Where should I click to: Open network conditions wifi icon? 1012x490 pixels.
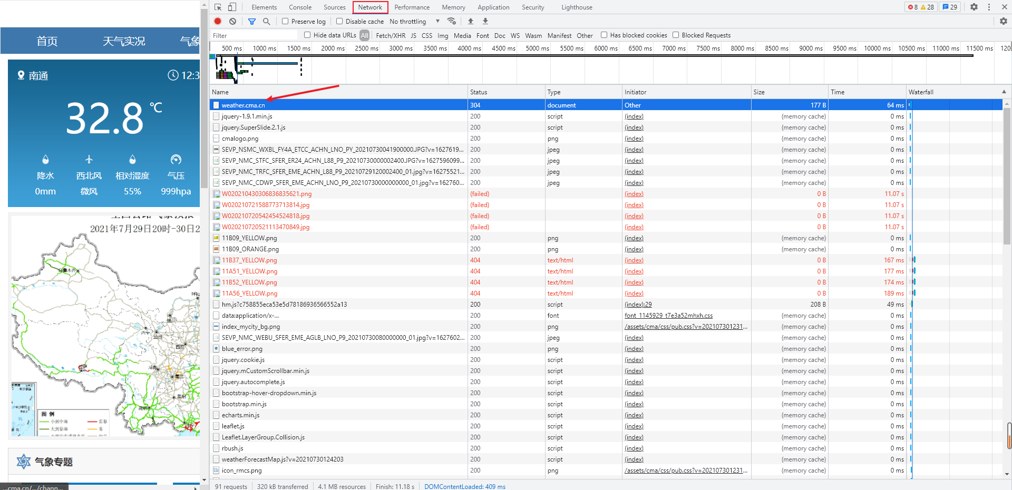452,21
